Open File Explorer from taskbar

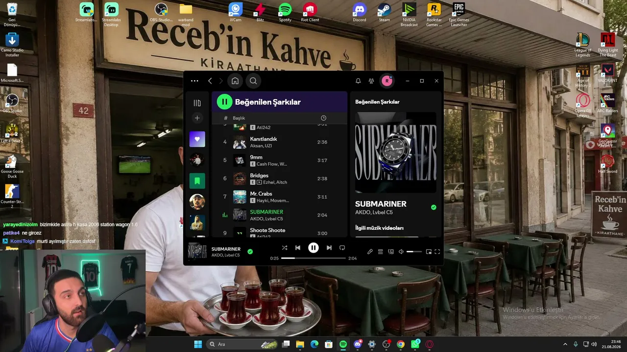[300, 344]
